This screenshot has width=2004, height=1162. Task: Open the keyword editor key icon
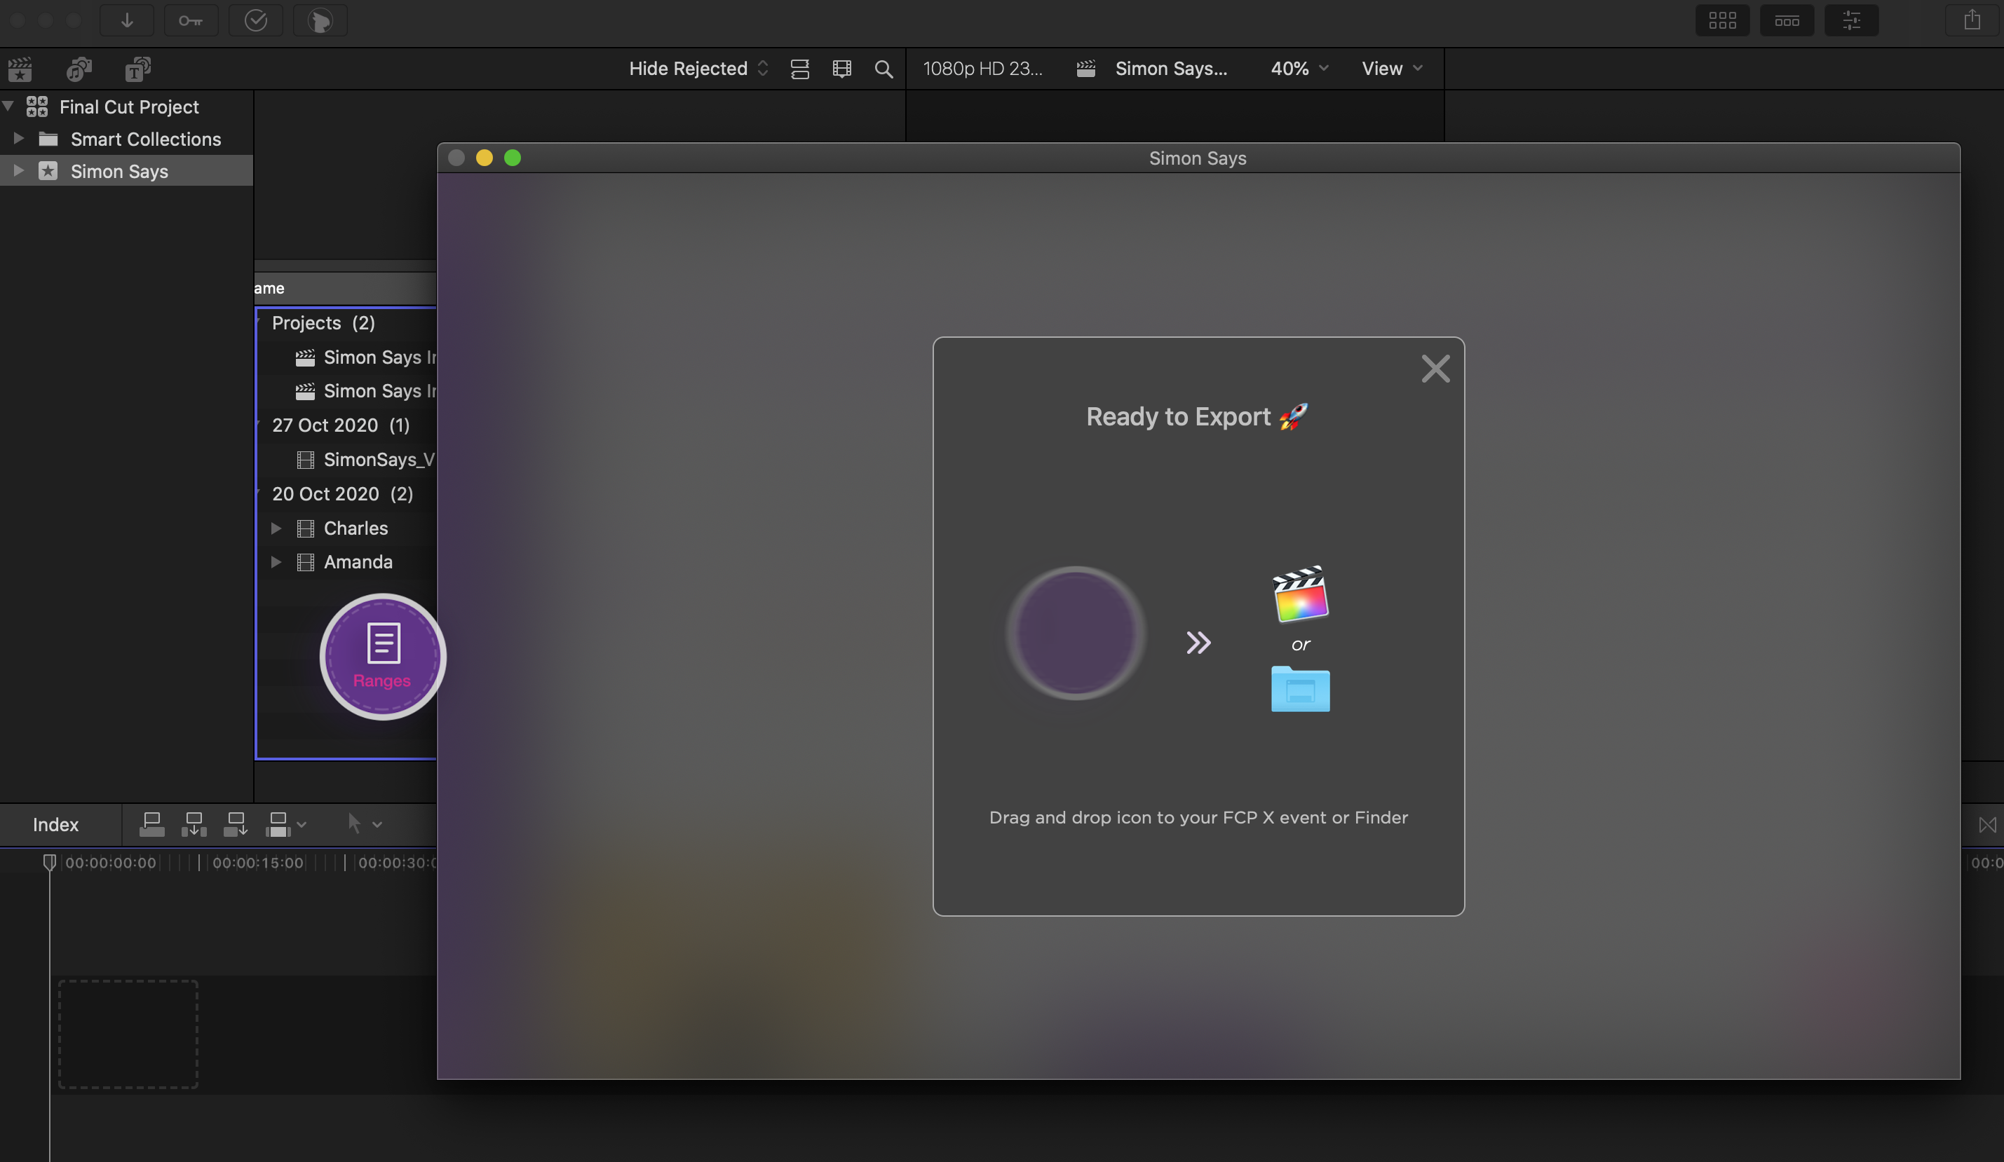coord(190,20)
